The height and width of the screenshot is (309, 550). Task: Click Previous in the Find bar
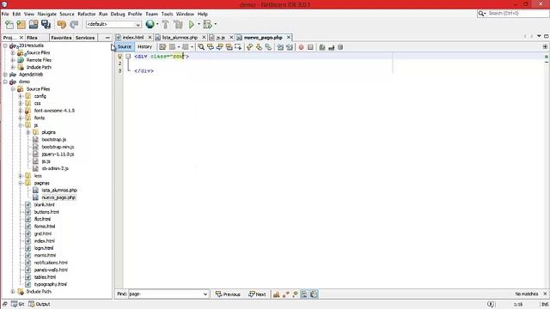point(228,294)
